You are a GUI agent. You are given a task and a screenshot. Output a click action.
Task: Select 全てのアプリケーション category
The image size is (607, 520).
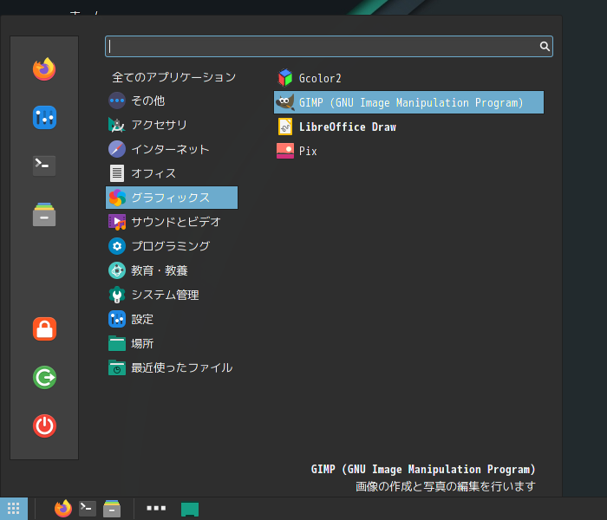pyautogui.click(x=173, y=77)
